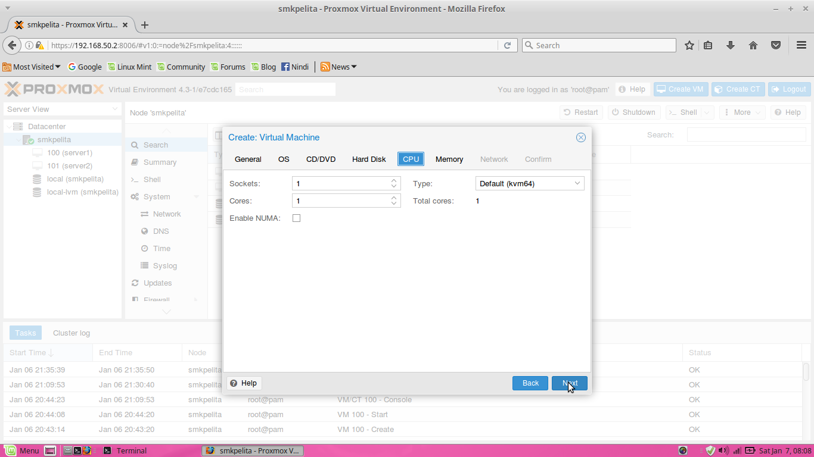This screenshot has width=814, height=457.
Task: Go Back to the previous wizard step
Action: (x=530, y=383)
